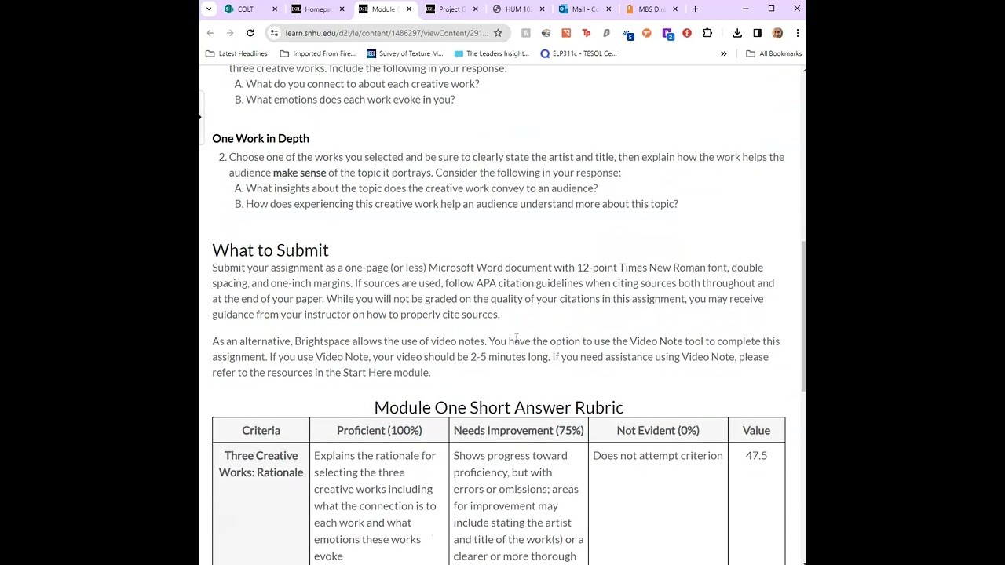1005x565 pixels.
Task: Open the browser Downloads panel
Action: (x=737, y=33)
